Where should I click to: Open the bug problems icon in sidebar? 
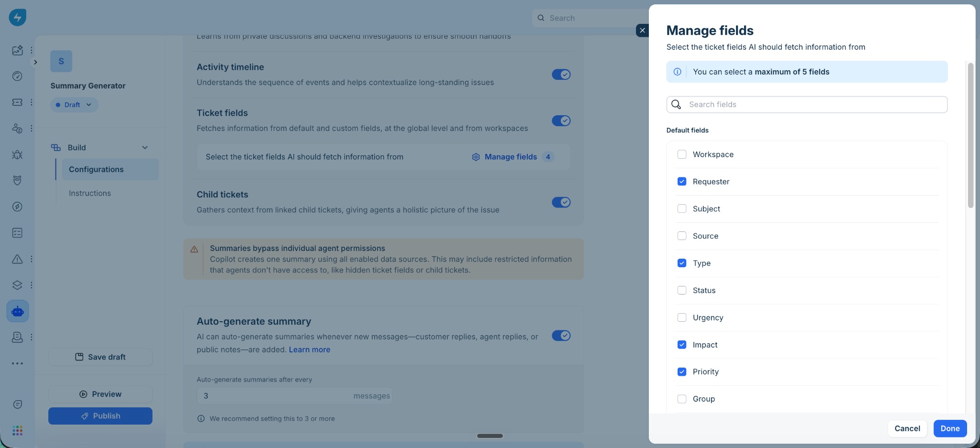click(x=17, y=154)
